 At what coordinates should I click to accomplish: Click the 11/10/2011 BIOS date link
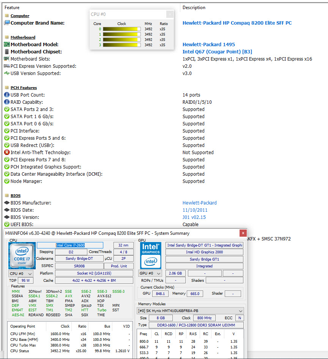[195, 210]
